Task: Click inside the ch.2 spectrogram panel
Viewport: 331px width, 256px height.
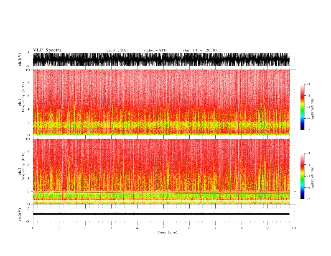Action: pyautogui.click(x=161, y=172)
